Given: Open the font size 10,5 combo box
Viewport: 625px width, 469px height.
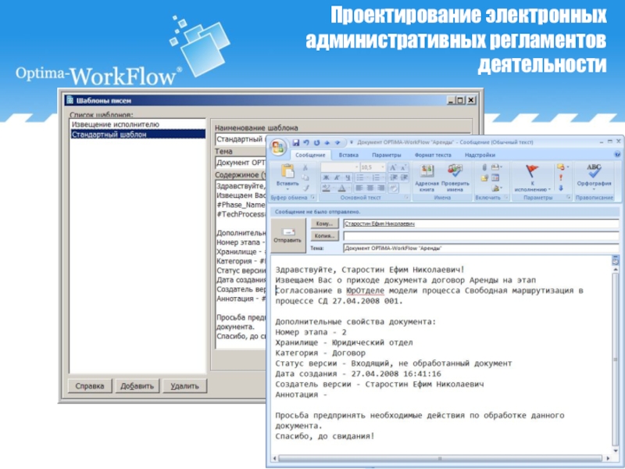Looking at the screenshot, I should [x=373, y=167].
